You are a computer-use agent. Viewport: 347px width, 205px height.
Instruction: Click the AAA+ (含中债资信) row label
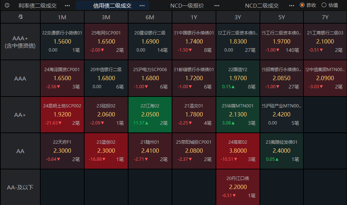click(x=20, y=42)
